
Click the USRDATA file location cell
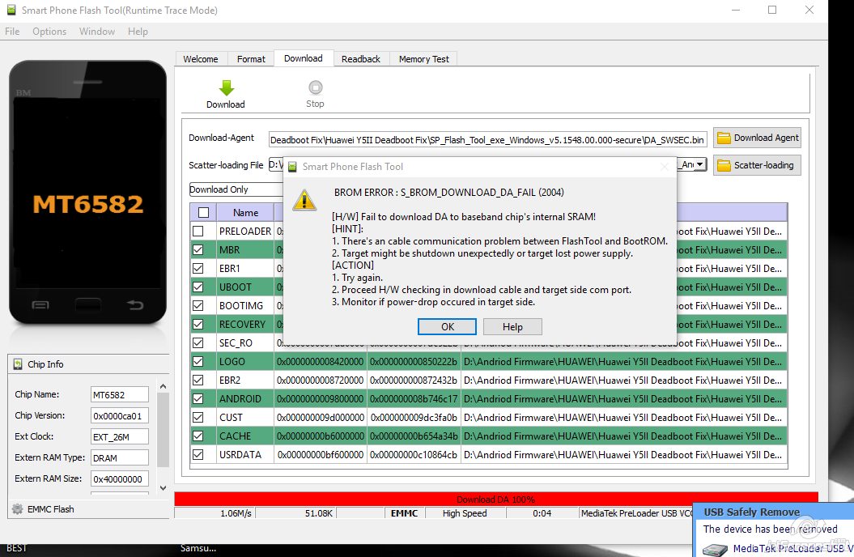coord(623,455)
